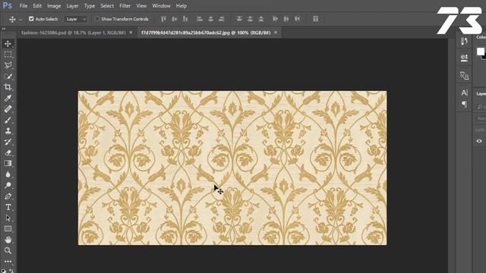Select the Healing Brush tool
This screenshot has width=486, height=273.
coord(8,109)
